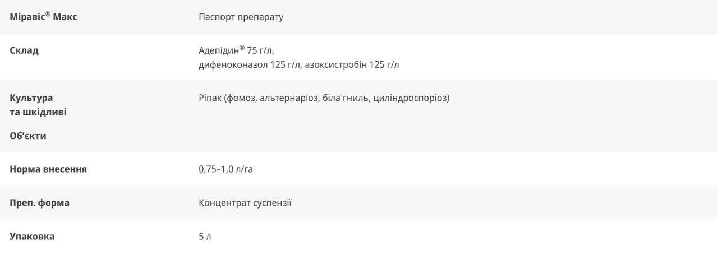The image size is (718, 259).
Task: Open the Паспорт препарату link
Action: (241, 17)
